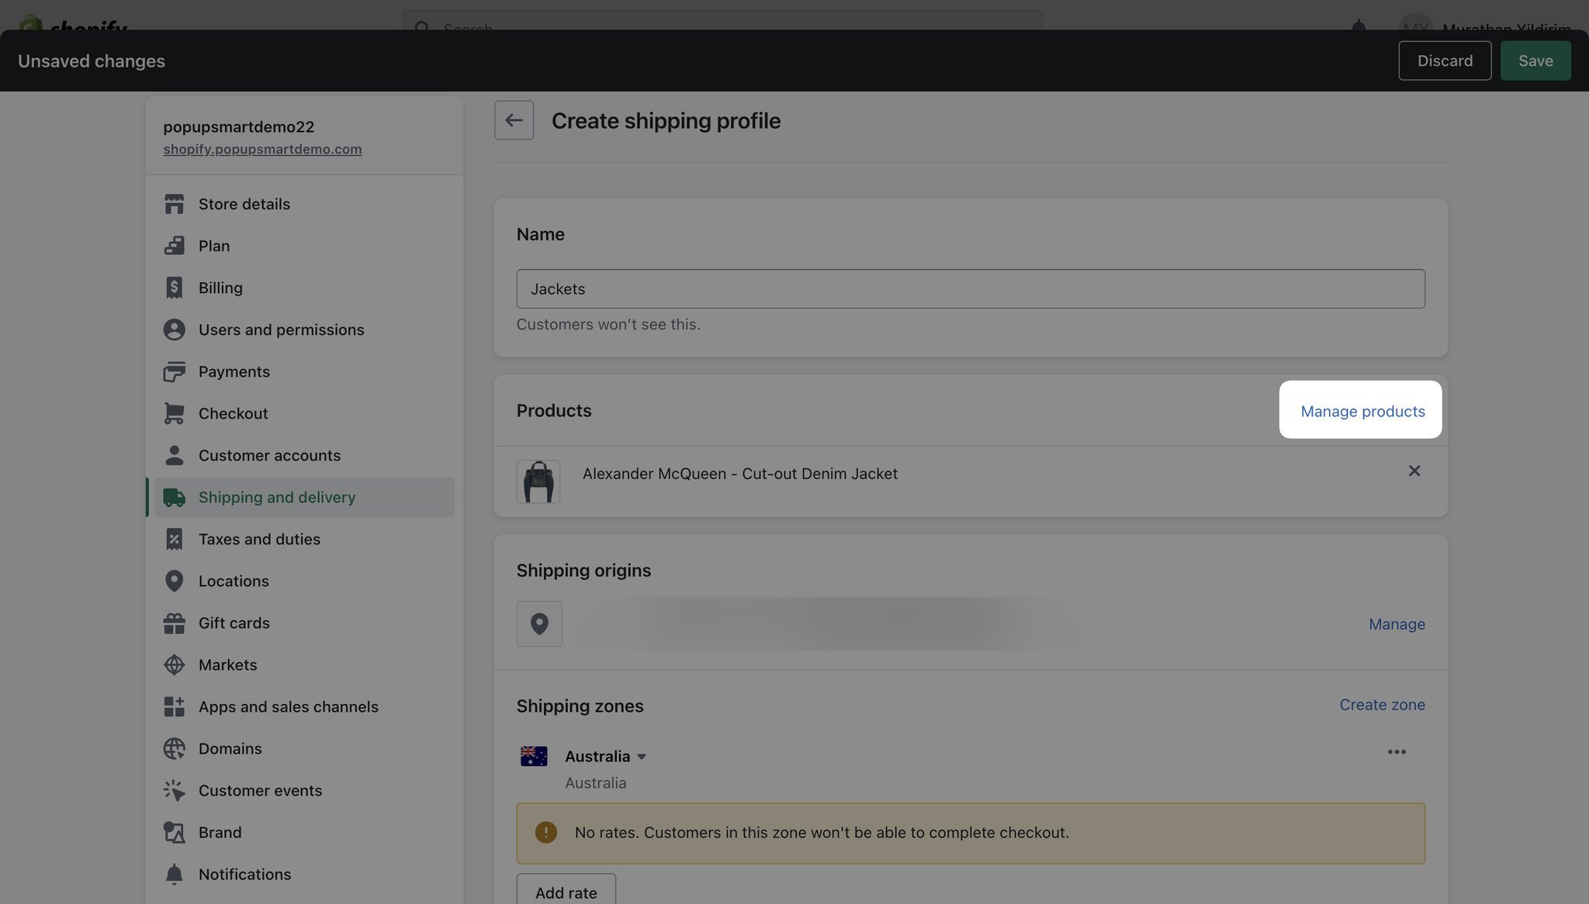The image size is (1589, 904).
Task: Open Payments settings
Action: coord(304,371)
